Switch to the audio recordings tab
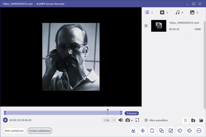206x137 pixels. point(179,12)
